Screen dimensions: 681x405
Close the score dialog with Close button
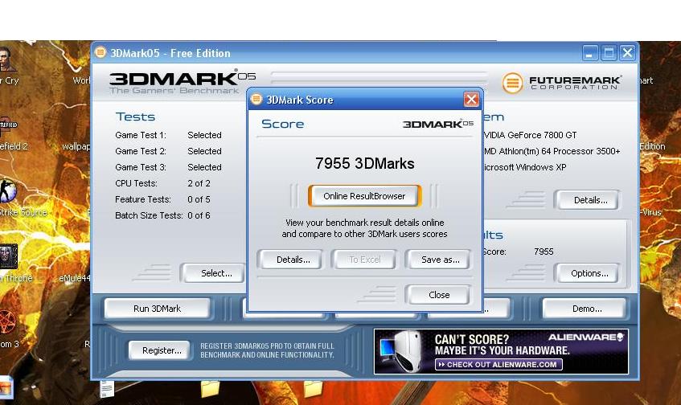(x=439, y=295)
